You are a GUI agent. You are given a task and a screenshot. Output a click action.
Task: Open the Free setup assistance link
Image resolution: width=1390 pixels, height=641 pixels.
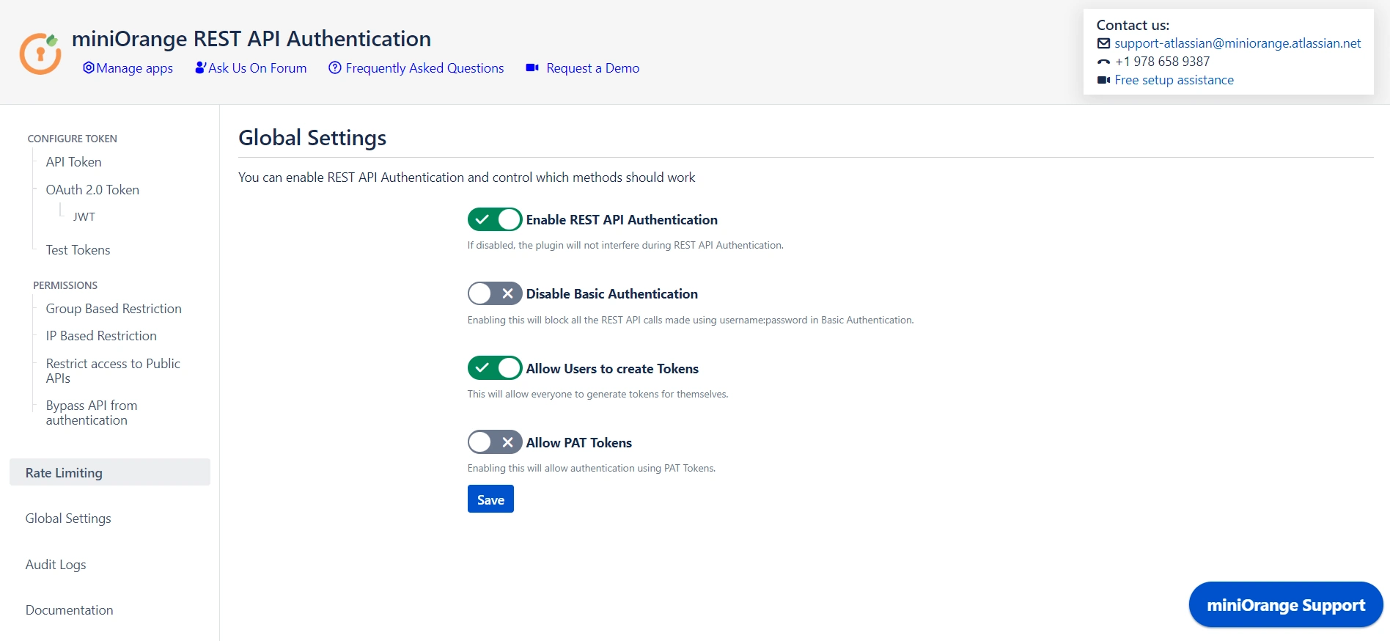coord(1174,80)
